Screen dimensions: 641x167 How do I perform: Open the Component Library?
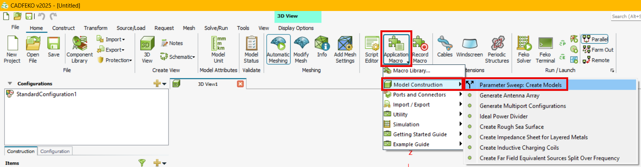(80, 49)
